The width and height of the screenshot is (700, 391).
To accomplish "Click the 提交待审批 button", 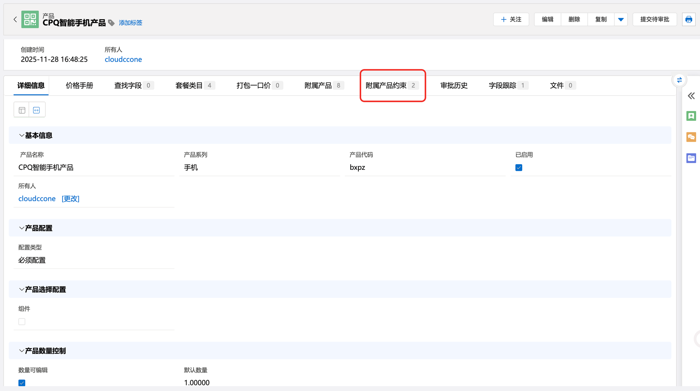I will [x=654, y=20].
